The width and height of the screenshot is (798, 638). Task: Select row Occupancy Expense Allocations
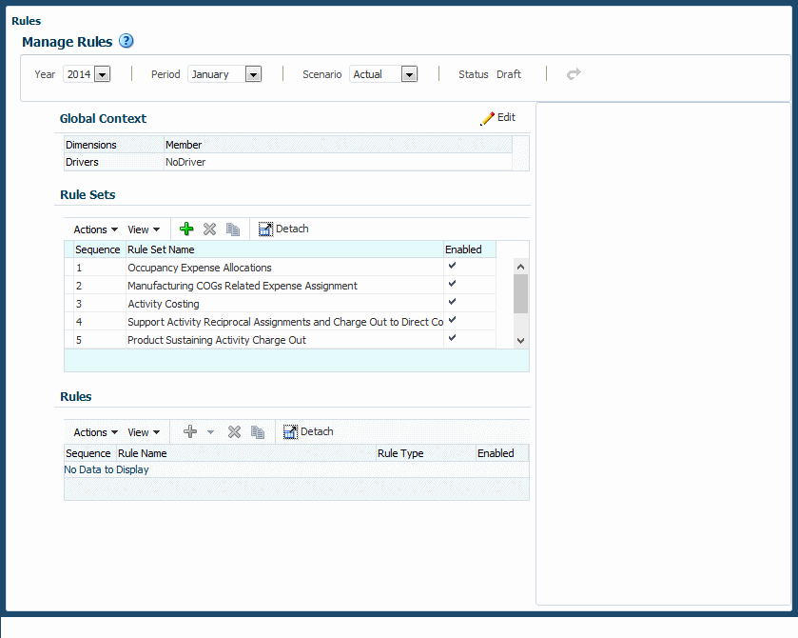pos(280,268)
